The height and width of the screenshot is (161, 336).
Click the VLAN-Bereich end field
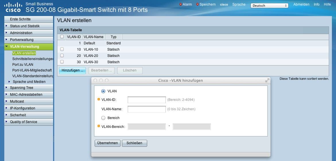pyautogui.click(x=192, y=127)
